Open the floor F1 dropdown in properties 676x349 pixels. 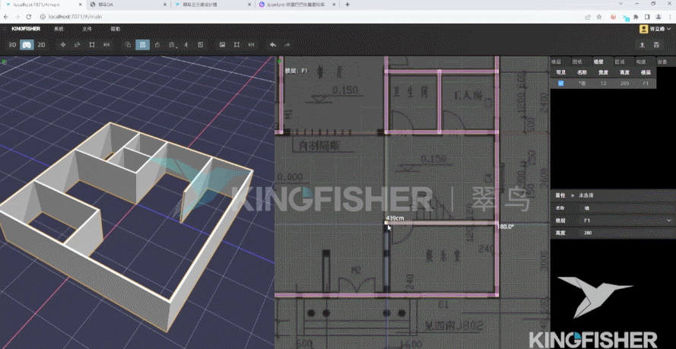[628, 221]
